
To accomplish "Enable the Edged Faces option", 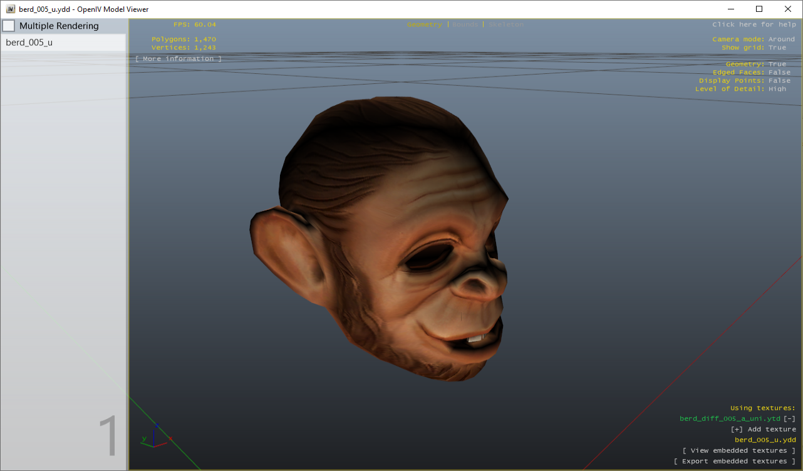I will click(779, 73).
